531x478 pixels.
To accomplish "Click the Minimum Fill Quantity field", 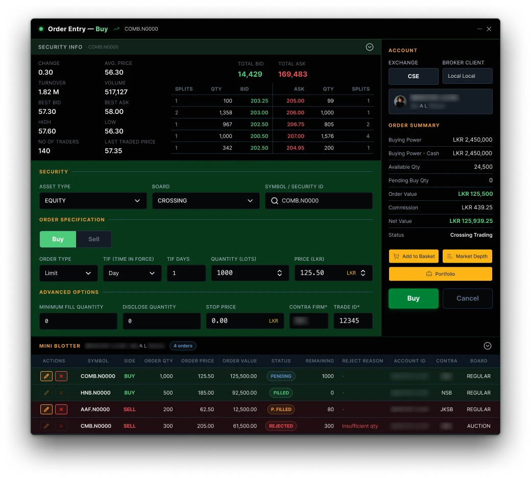I will [x=78, y=321].
